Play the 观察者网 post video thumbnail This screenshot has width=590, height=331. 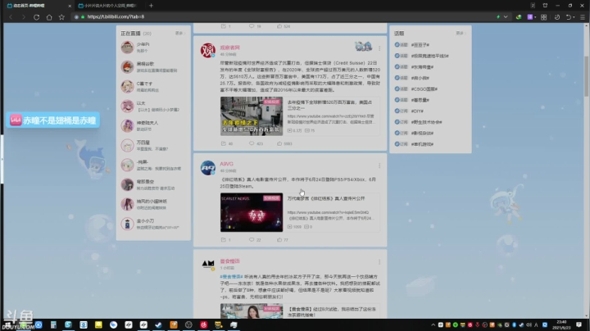tap(252, 116)
